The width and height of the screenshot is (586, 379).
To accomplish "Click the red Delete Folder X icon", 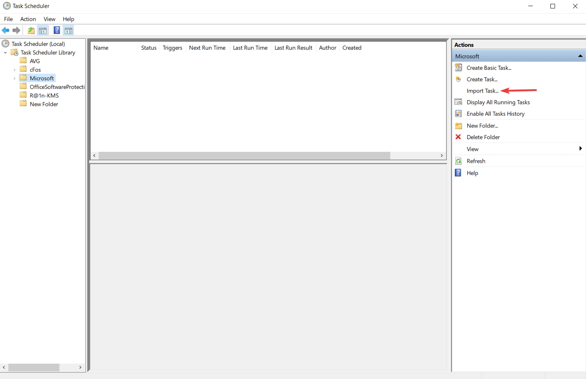I will pos(458,137).
